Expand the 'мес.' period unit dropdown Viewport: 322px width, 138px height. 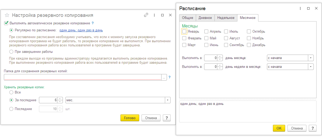tap(168, 100)
